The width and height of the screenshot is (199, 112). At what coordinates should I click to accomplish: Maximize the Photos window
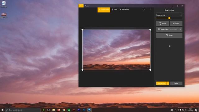177,6
